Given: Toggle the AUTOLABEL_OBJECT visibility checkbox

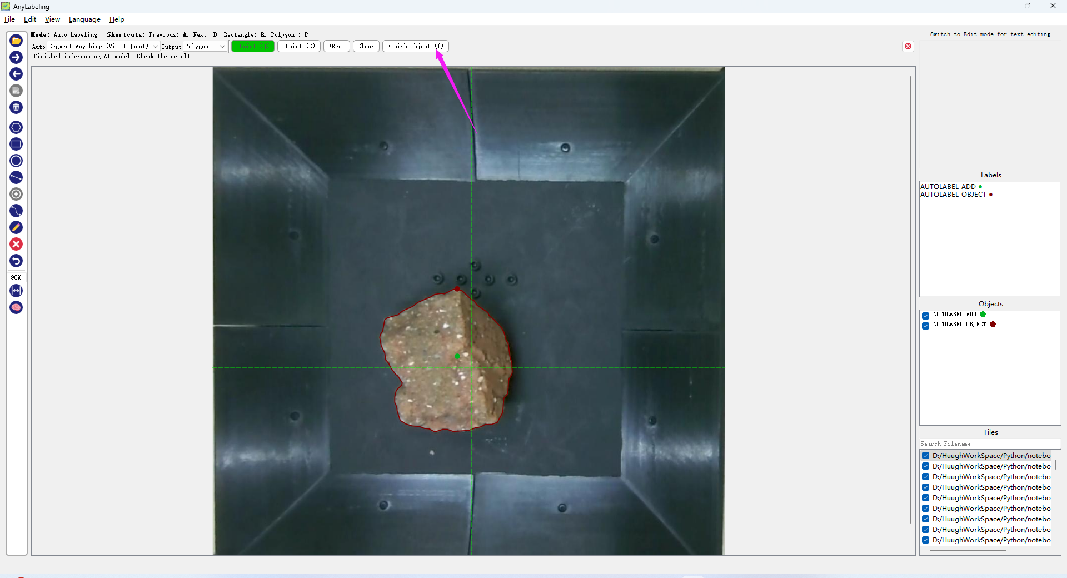Looking at the screenshot, I should point(925,325).
